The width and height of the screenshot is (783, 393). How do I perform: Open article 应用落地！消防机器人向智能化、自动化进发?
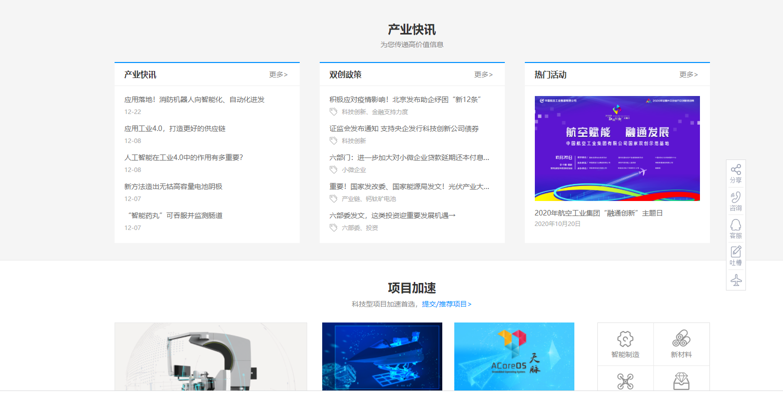pos(195,99)
